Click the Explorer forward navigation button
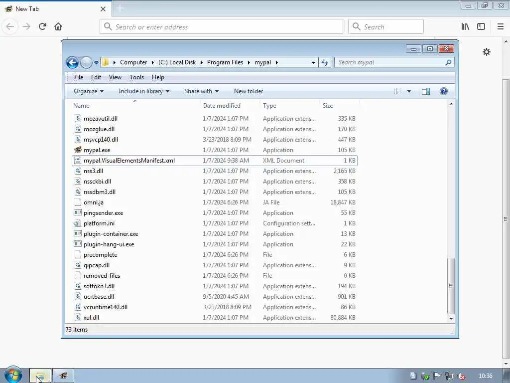 [x=86, y=62]
